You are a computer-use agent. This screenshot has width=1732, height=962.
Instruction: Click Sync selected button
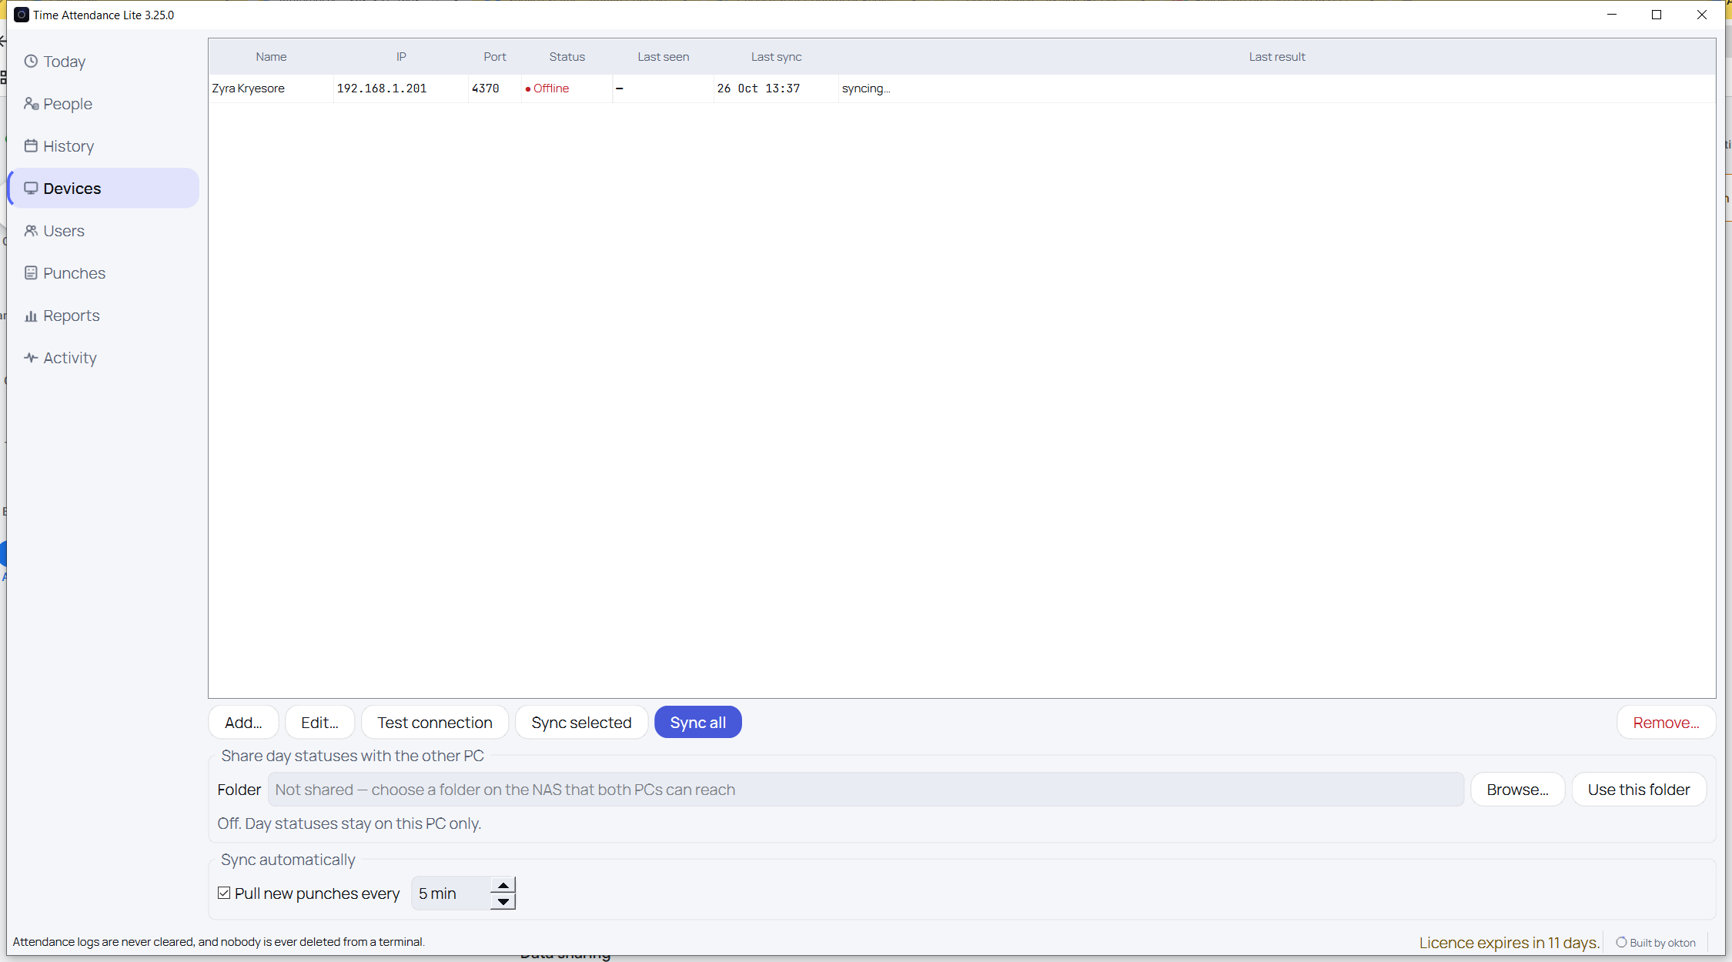click(581, 723)
